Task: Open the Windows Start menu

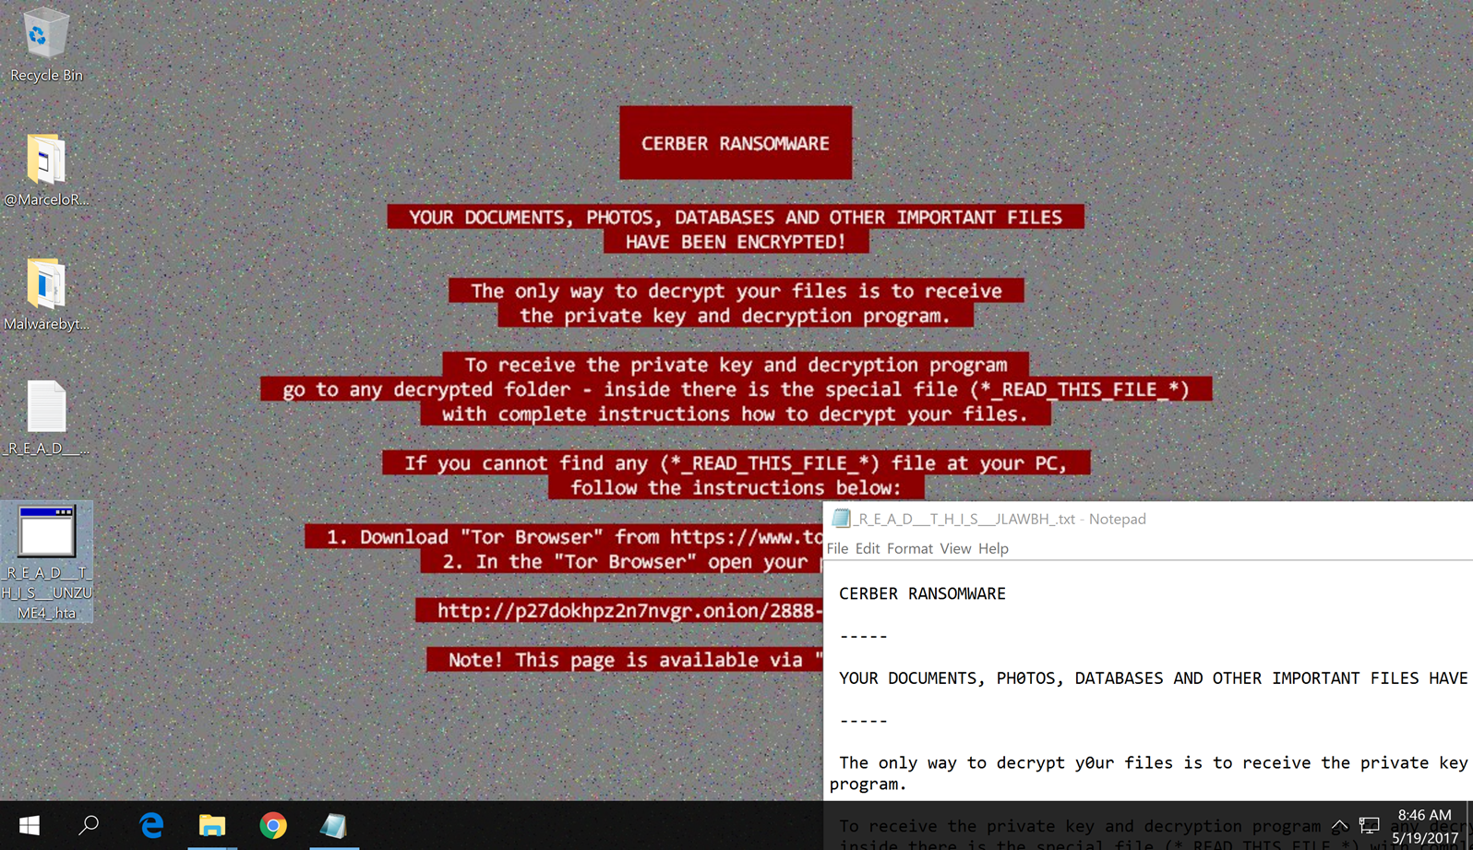Action: coord(30,825)
